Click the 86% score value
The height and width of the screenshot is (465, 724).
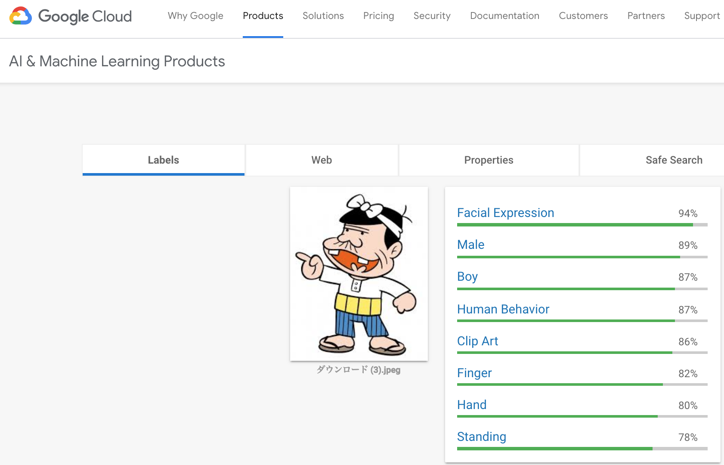click(688, 342)
